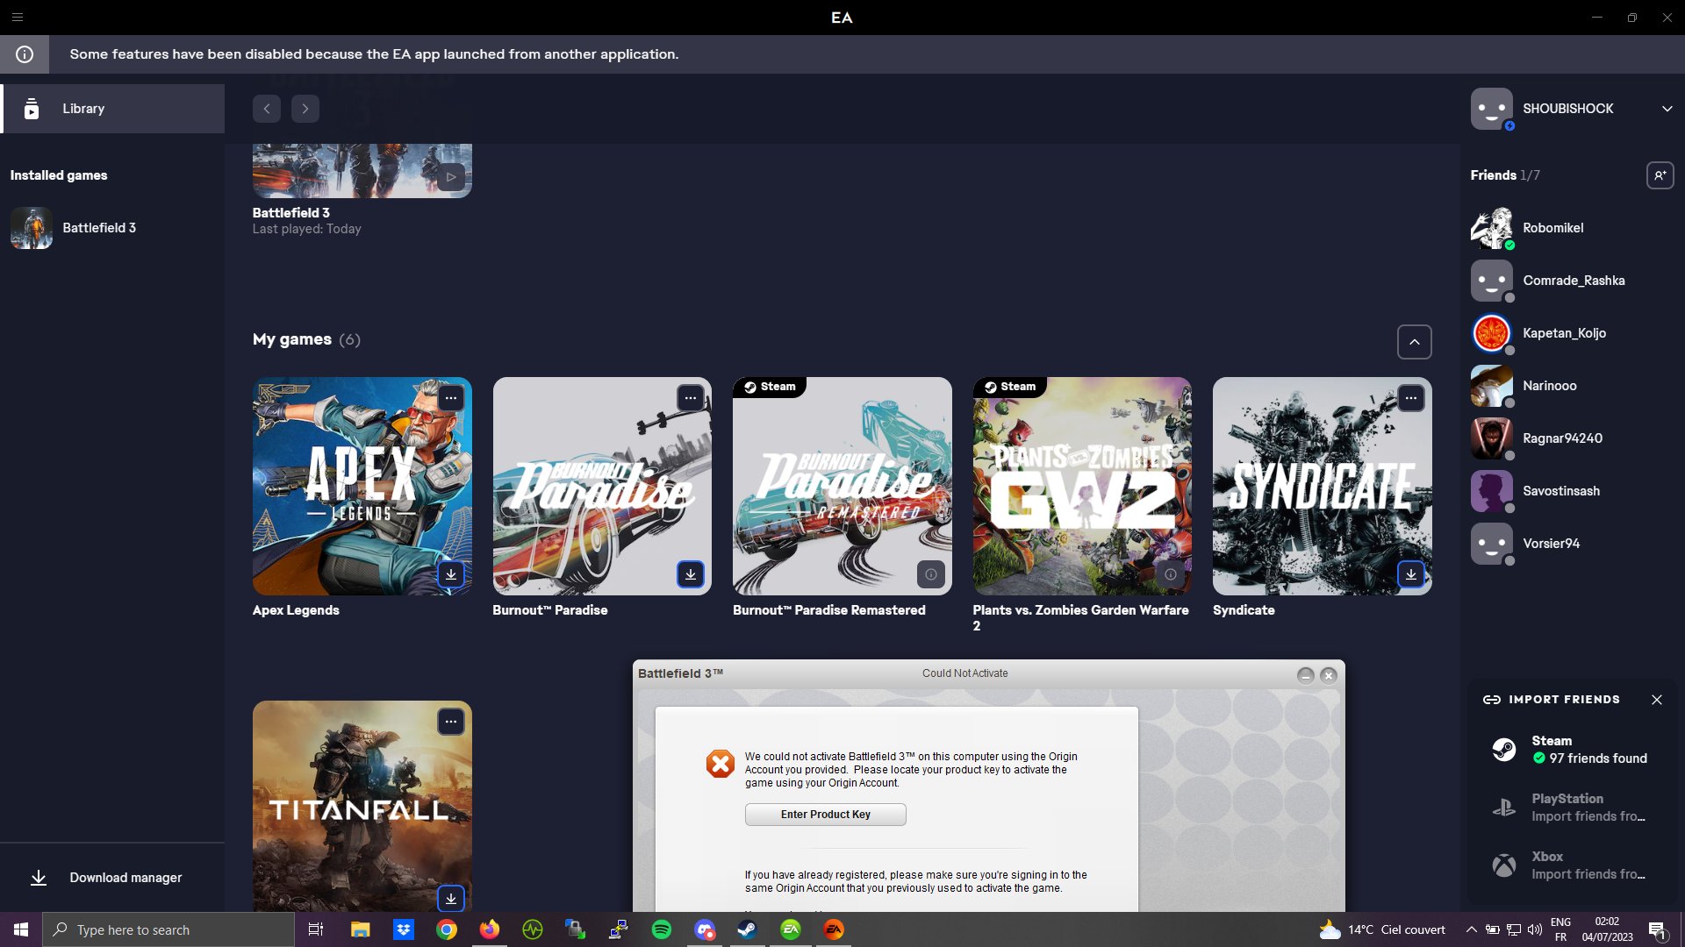
Task: Open Spotify from the taskbar
Action: (x=662, y=929)
